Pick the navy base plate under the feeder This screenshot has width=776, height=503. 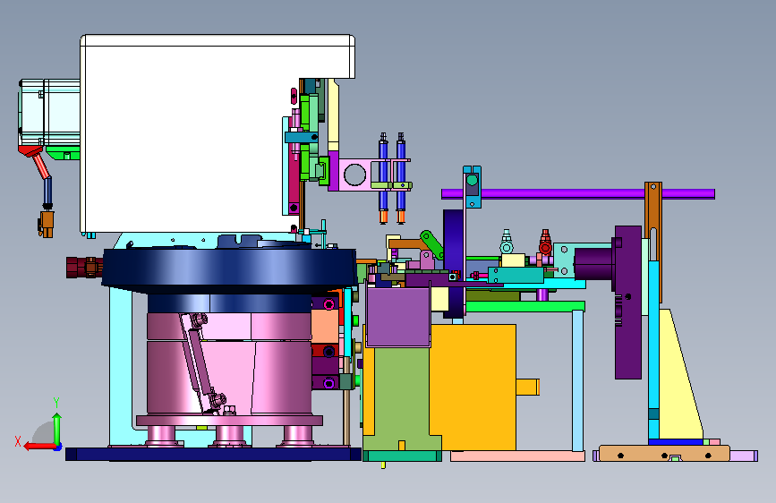pos(213,454)
